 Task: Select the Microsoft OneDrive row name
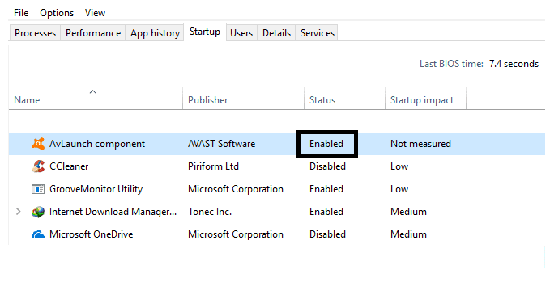[92, 234]
